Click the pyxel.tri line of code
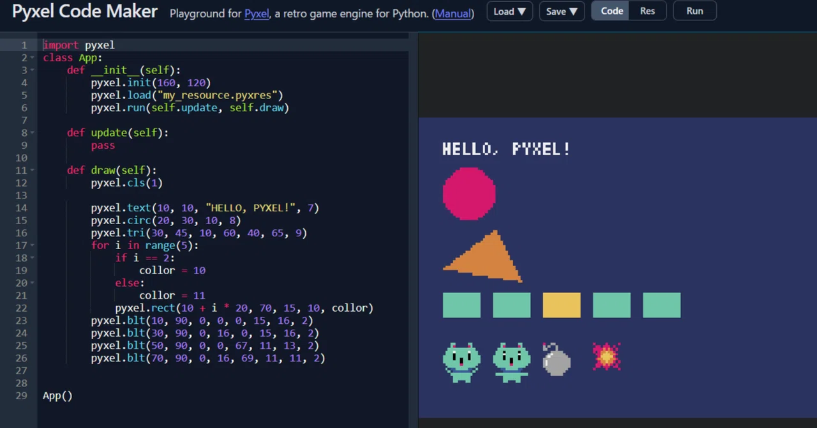Image resolution: width=817 pixels, height=428 pixels. (199, 233)
